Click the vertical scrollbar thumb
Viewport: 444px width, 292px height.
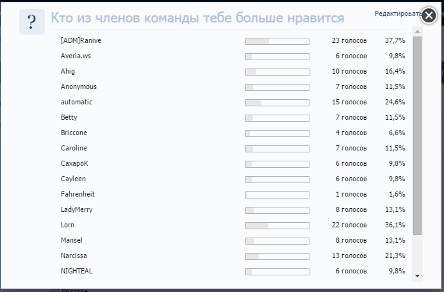pos(417,134)
